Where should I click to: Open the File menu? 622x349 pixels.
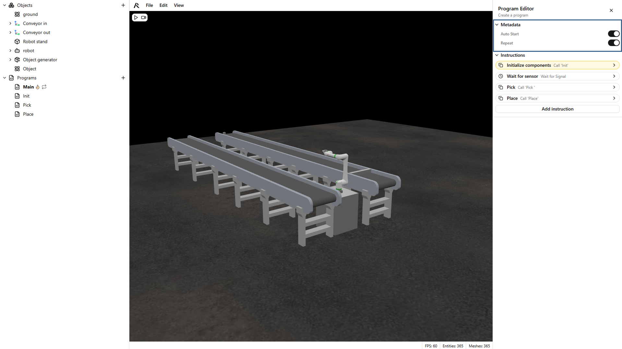149,5
